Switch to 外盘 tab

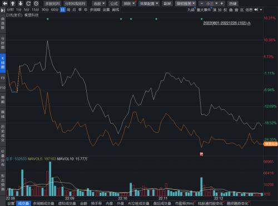click(x=120, y=203)
